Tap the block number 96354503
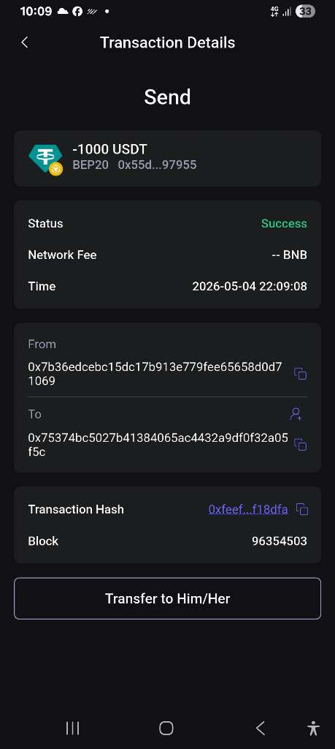The image size is (335, 749). [x=280, y=541]
